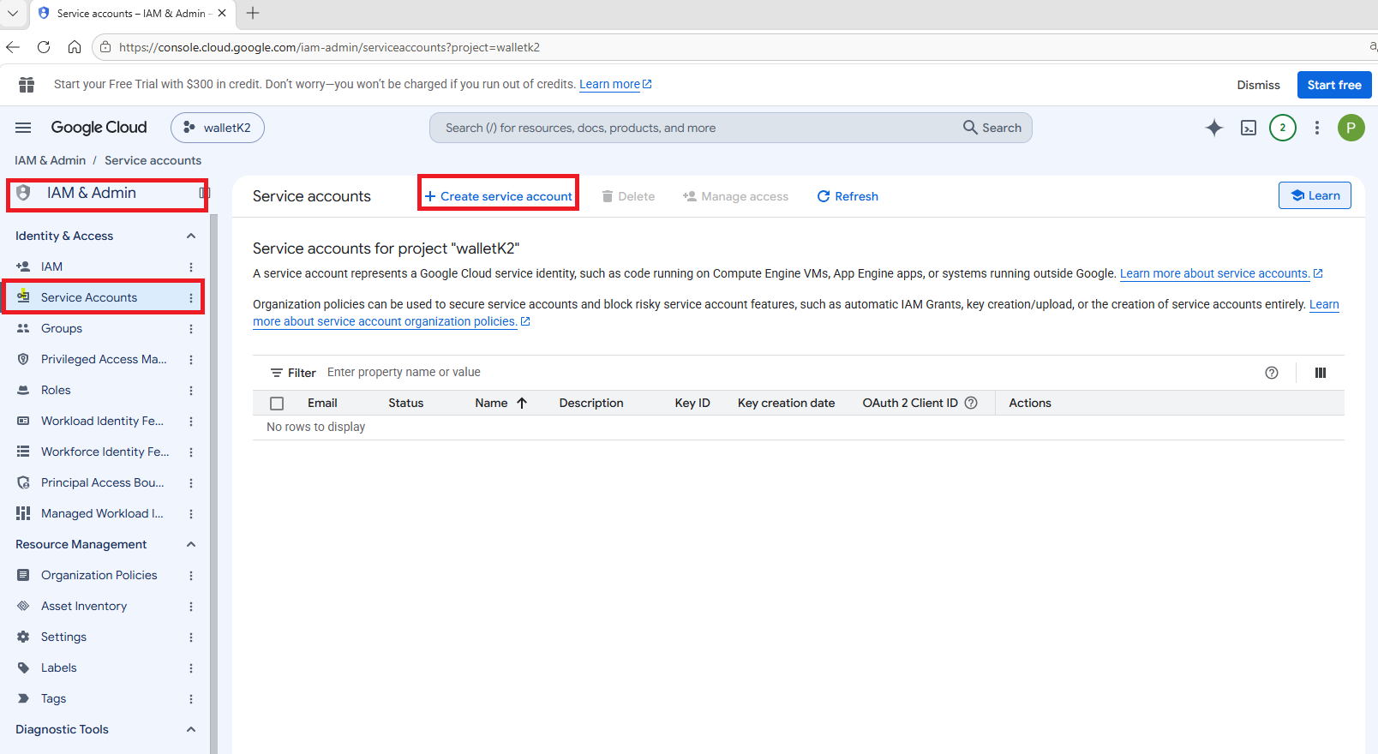Image resolution: width=1378 pixels, height=754 pixels.
Task: Open the green P account avatar
Action: 1351,128
